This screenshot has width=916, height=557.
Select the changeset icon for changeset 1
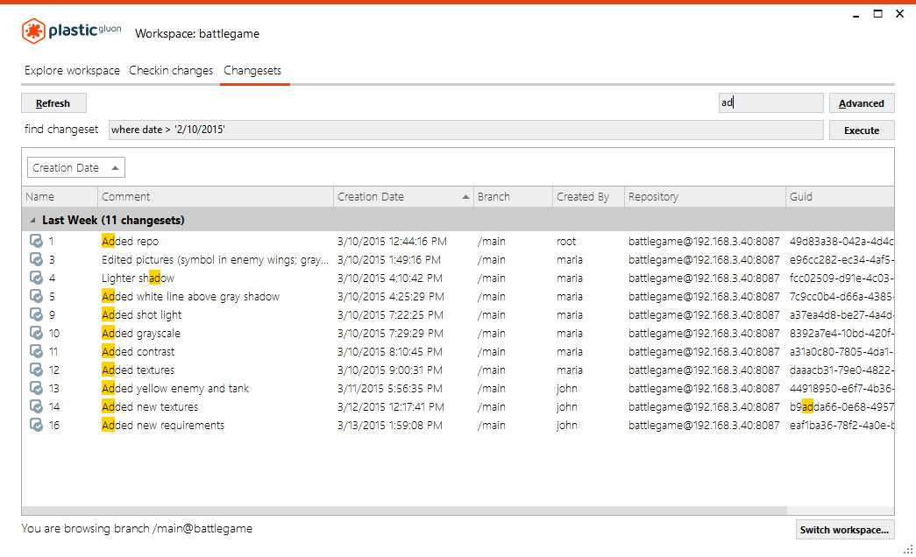coord(36,241)
